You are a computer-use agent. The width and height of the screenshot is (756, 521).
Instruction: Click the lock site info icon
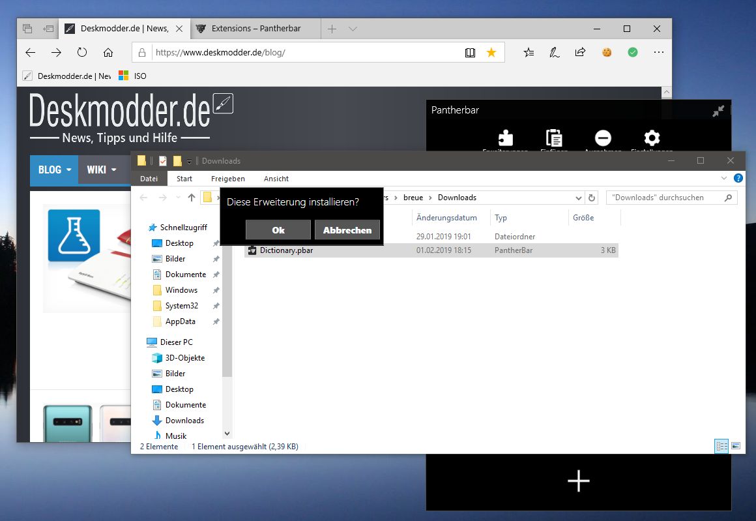pos(142,53)
